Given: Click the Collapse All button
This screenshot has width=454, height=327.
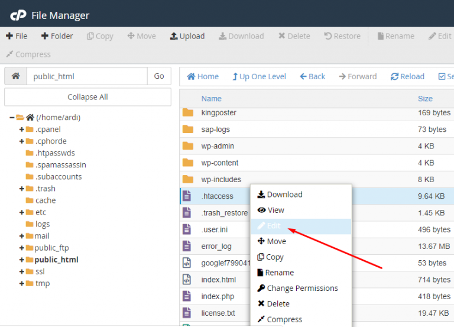Looking at the screenshot, I should (87, 97).
